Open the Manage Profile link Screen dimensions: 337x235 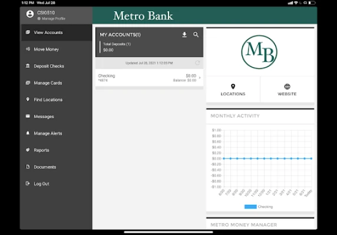[51, 19]
